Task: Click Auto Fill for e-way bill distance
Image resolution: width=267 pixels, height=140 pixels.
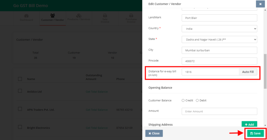Action: [x=248, y=72]
